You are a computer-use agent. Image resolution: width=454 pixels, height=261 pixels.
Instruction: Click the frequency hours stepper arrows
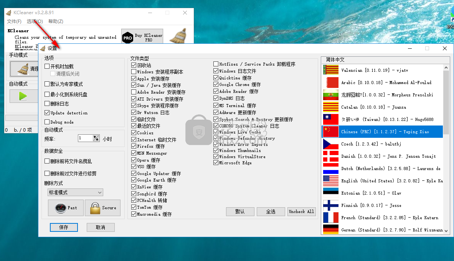click(96, 138)
